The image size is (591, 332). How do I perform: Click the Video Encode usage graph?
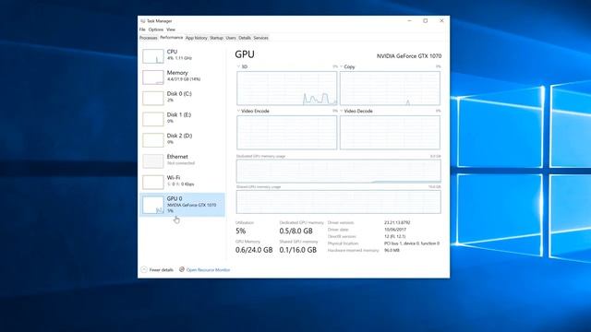pos(287,133)
